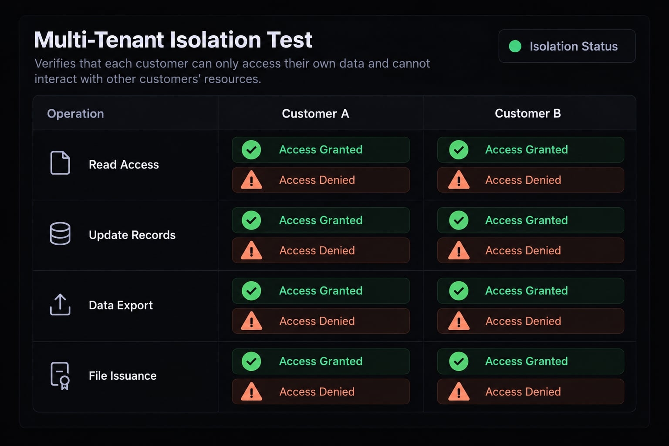Image resolution: width=669 pixels, height=446 pixels.
Task: Click Customer B Data Export Granted text
Action: [527, 291]
